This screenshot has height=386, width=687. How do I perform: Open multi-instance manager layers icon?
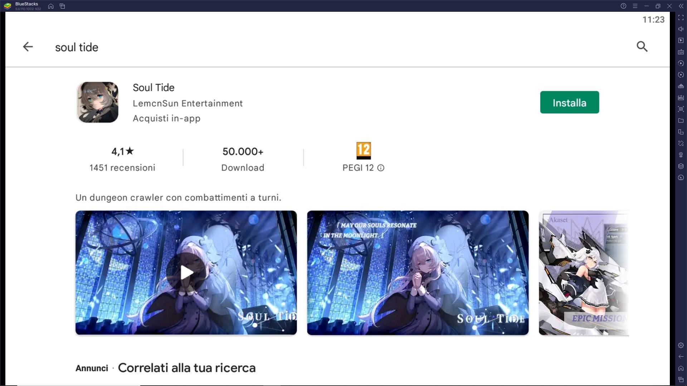[x=681, y=166]
